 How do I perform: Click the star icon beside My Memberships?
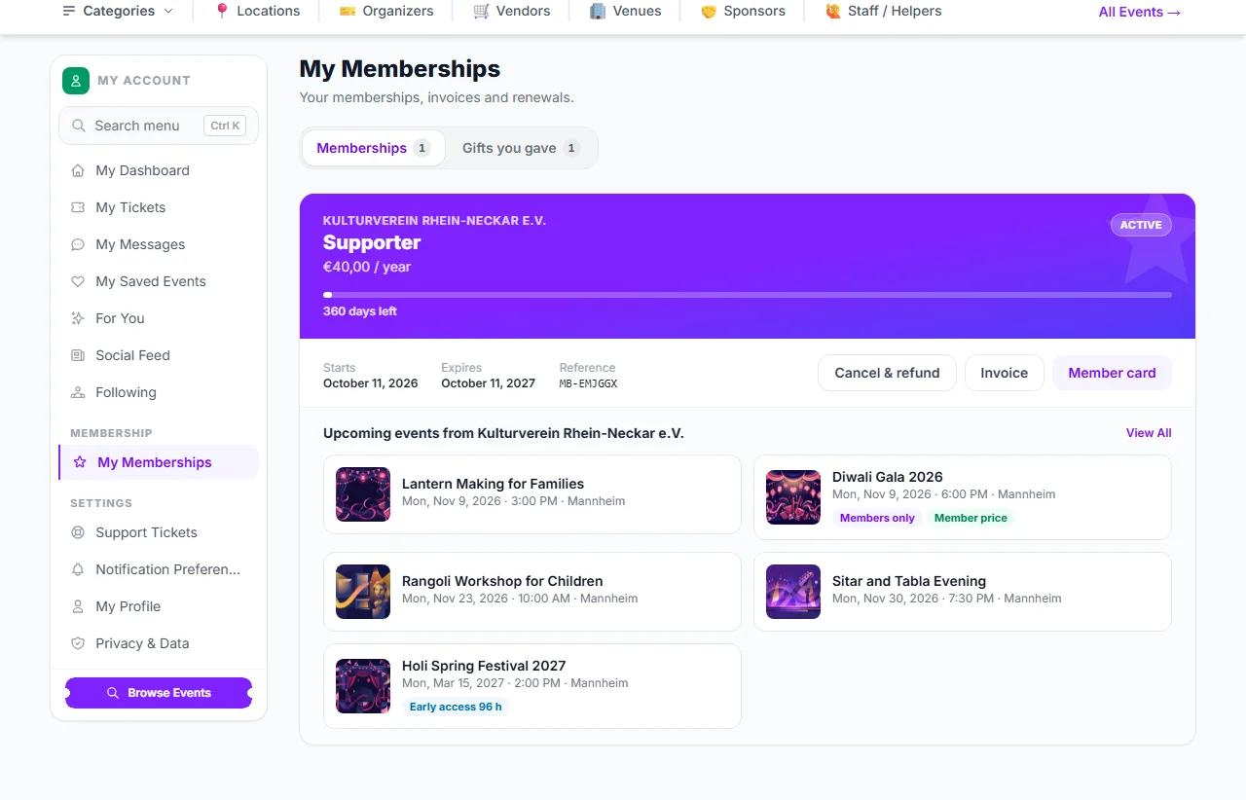(80, 462)
